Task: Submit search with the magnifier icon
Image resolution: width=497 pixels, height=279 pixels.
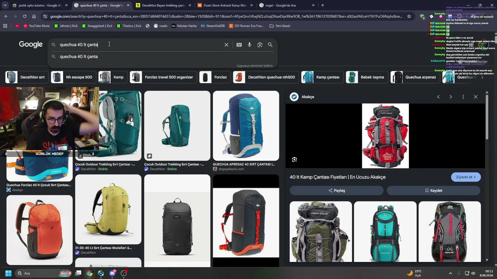Action: coord(270,45)
